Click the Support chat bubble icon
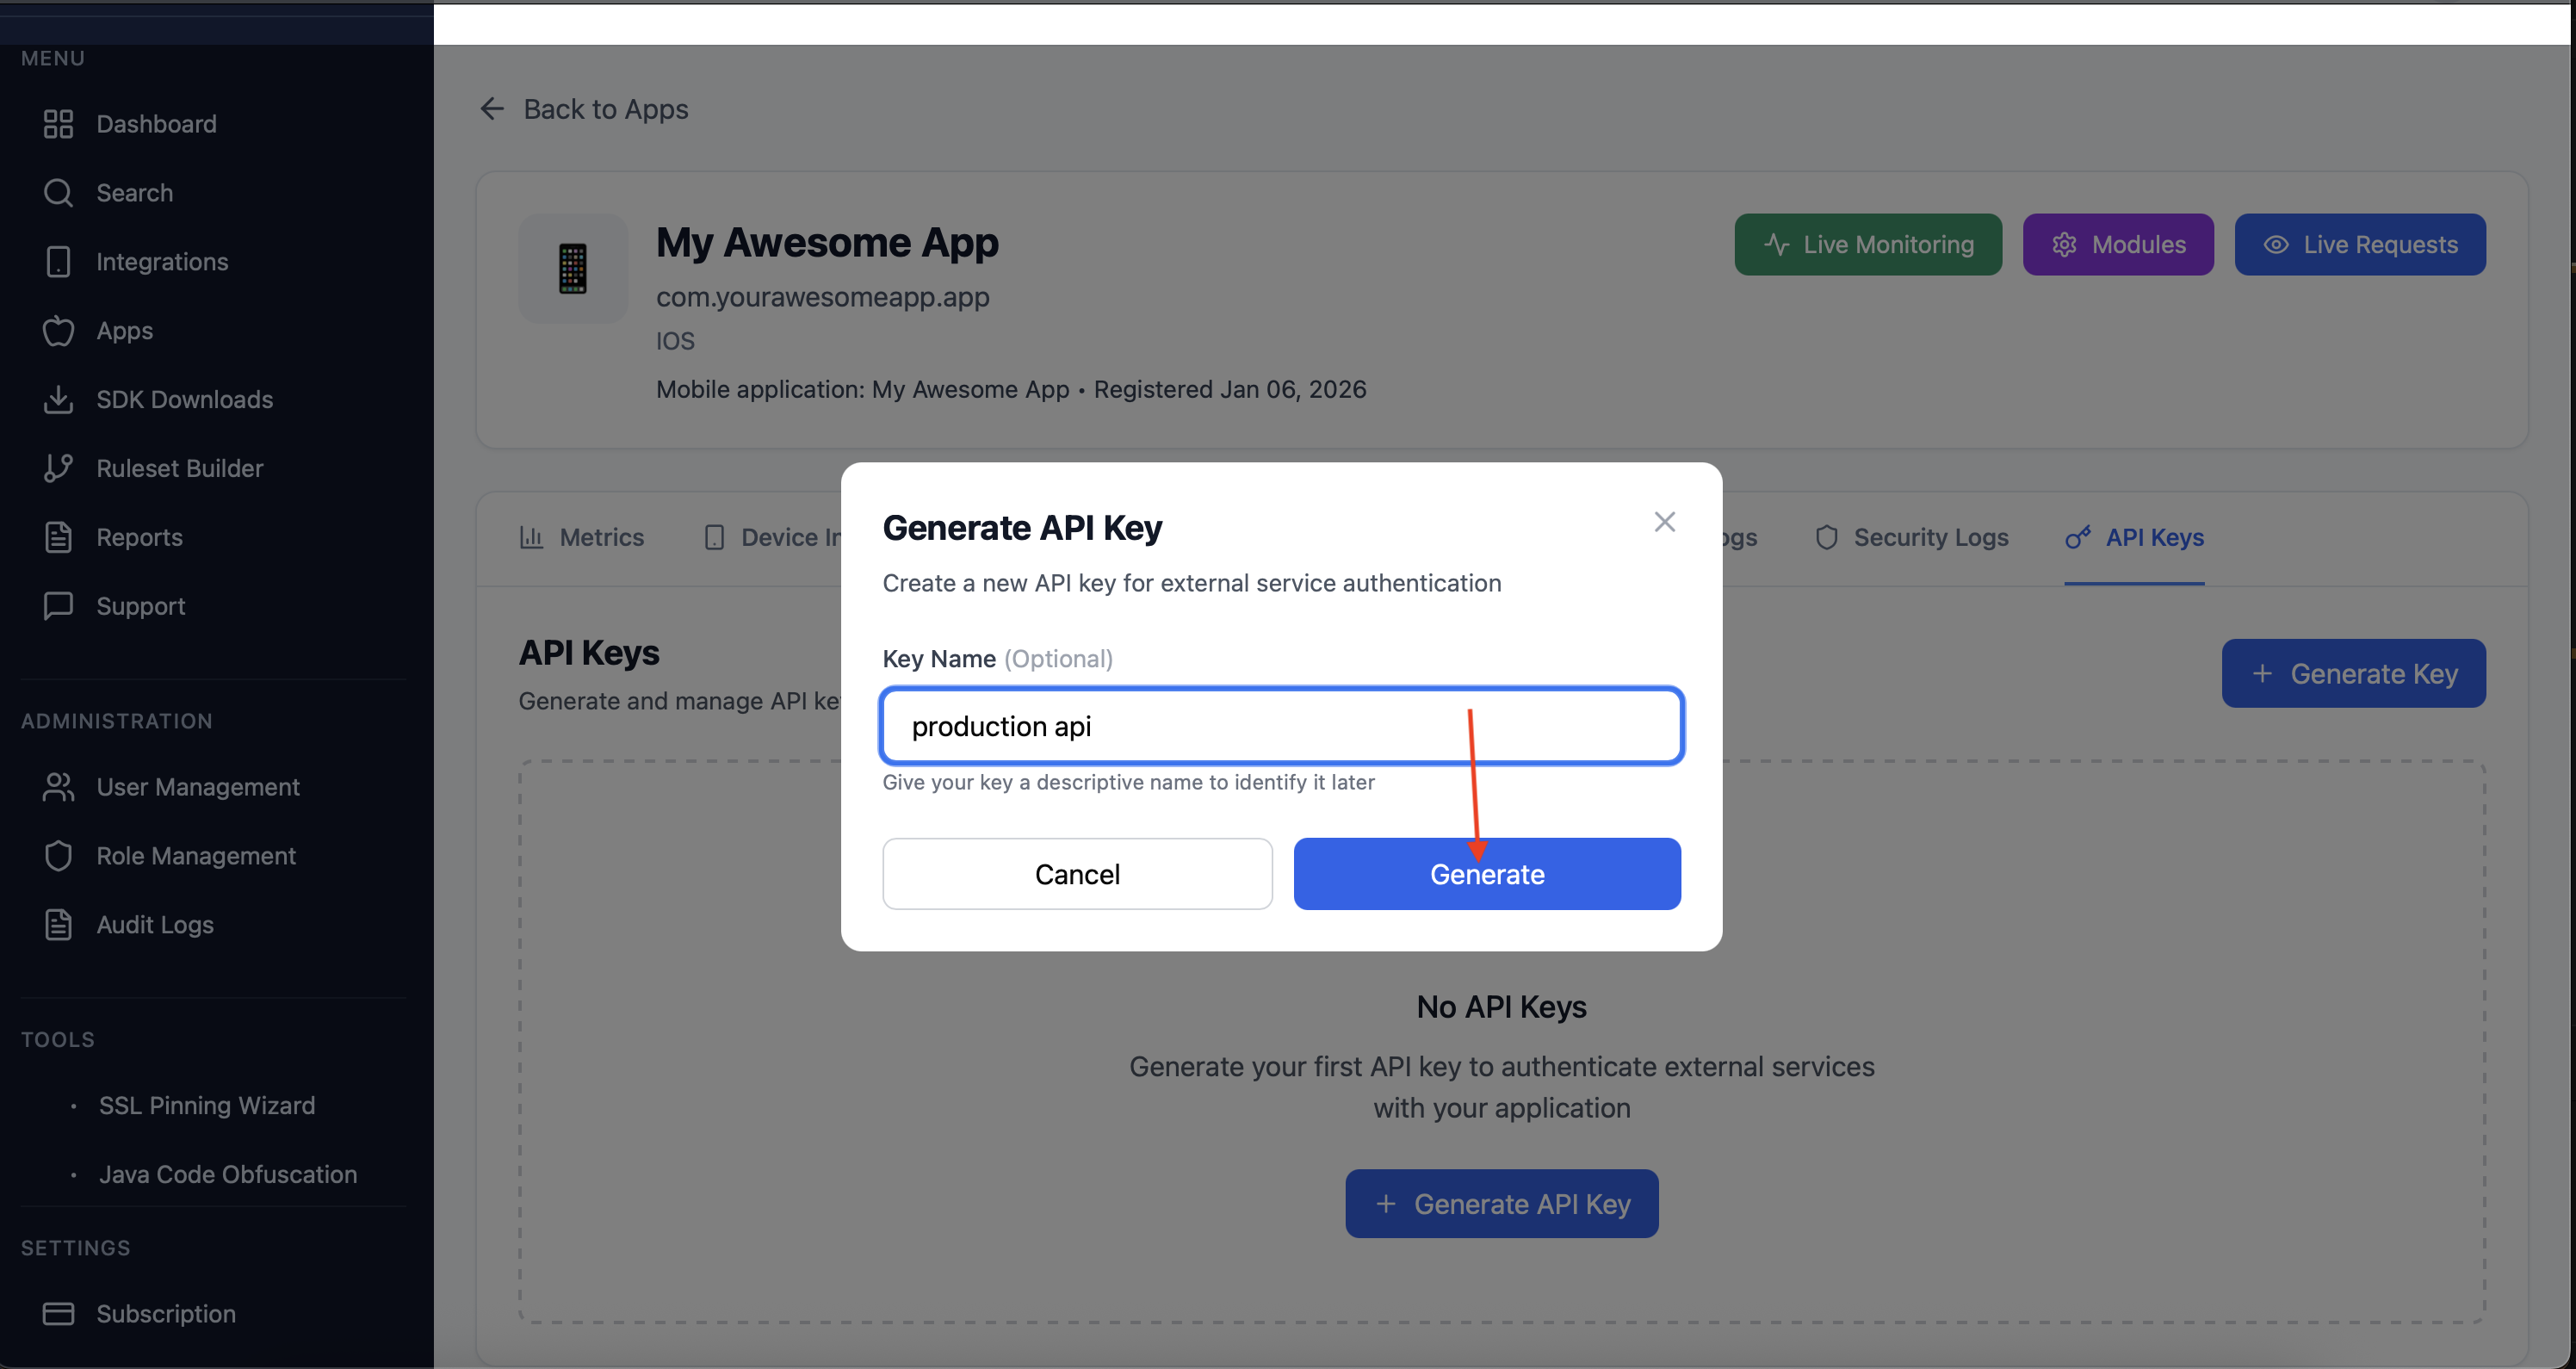Image resolution: width=2576 pixels, height=1369 pixels. coord(58,606)
